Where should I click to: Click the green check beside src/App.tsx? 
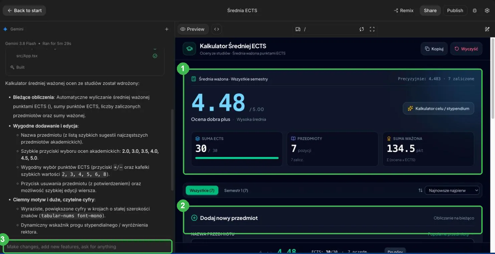coord(155,56)
